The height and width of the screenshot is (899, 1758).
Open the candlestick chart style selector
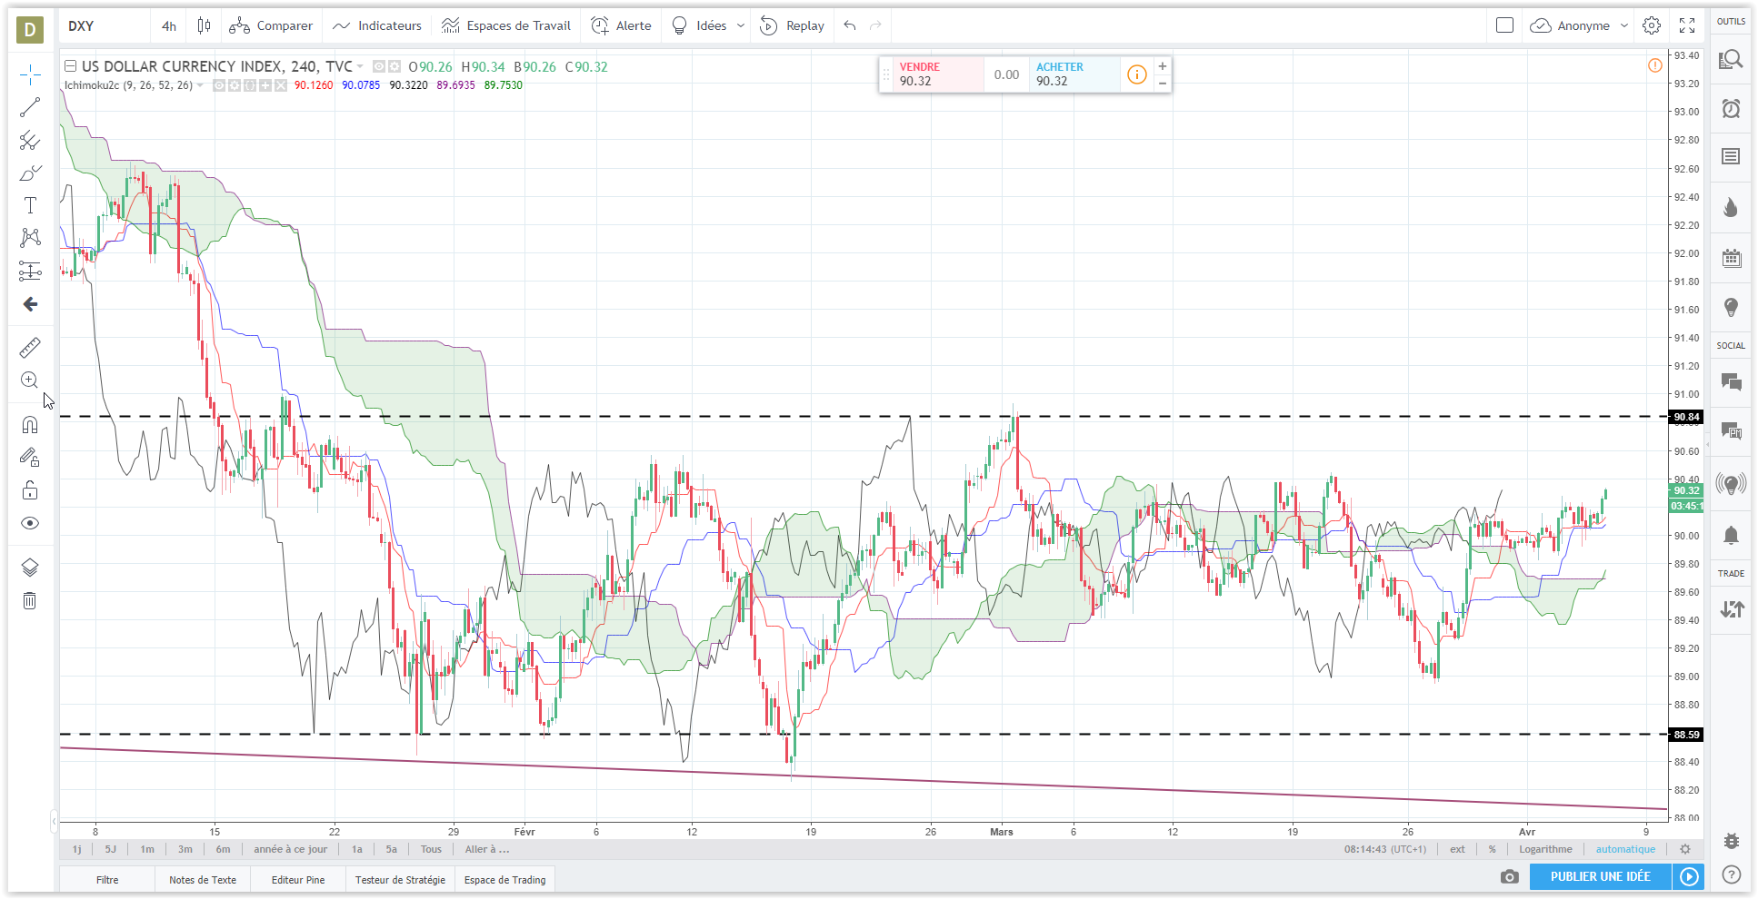click(x=204, y=25)
